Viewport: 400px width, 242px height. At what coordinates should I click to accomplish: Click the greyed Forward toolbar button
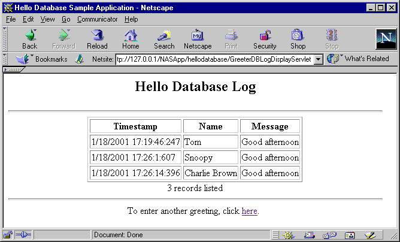click(x=64, y=39)
